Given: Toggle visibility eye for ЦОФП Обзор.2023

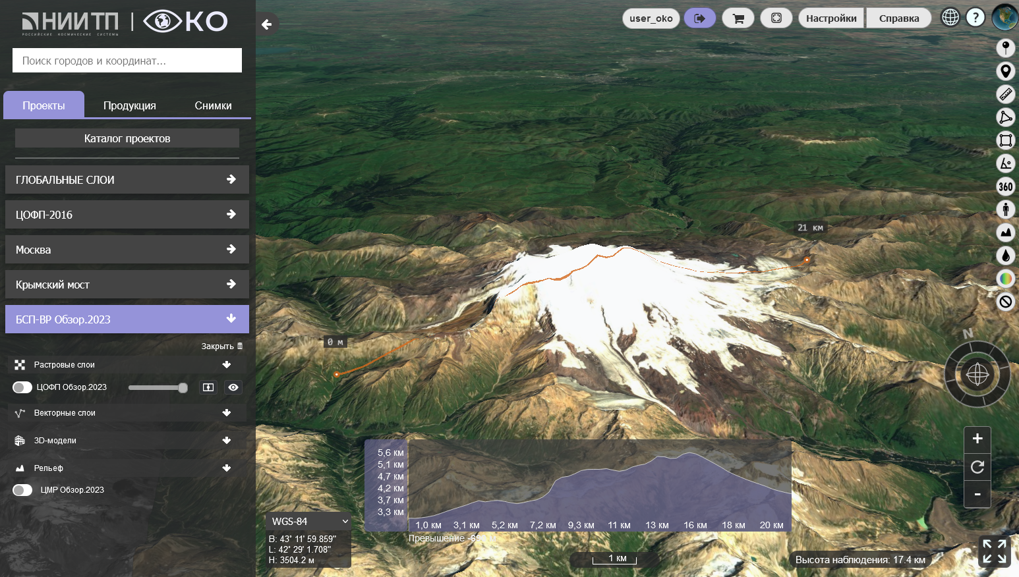Looking at the screenshot, I should tap(233, 387).
